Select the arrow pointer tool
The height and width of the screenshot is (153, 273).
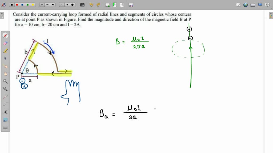[x=5, y=58]
